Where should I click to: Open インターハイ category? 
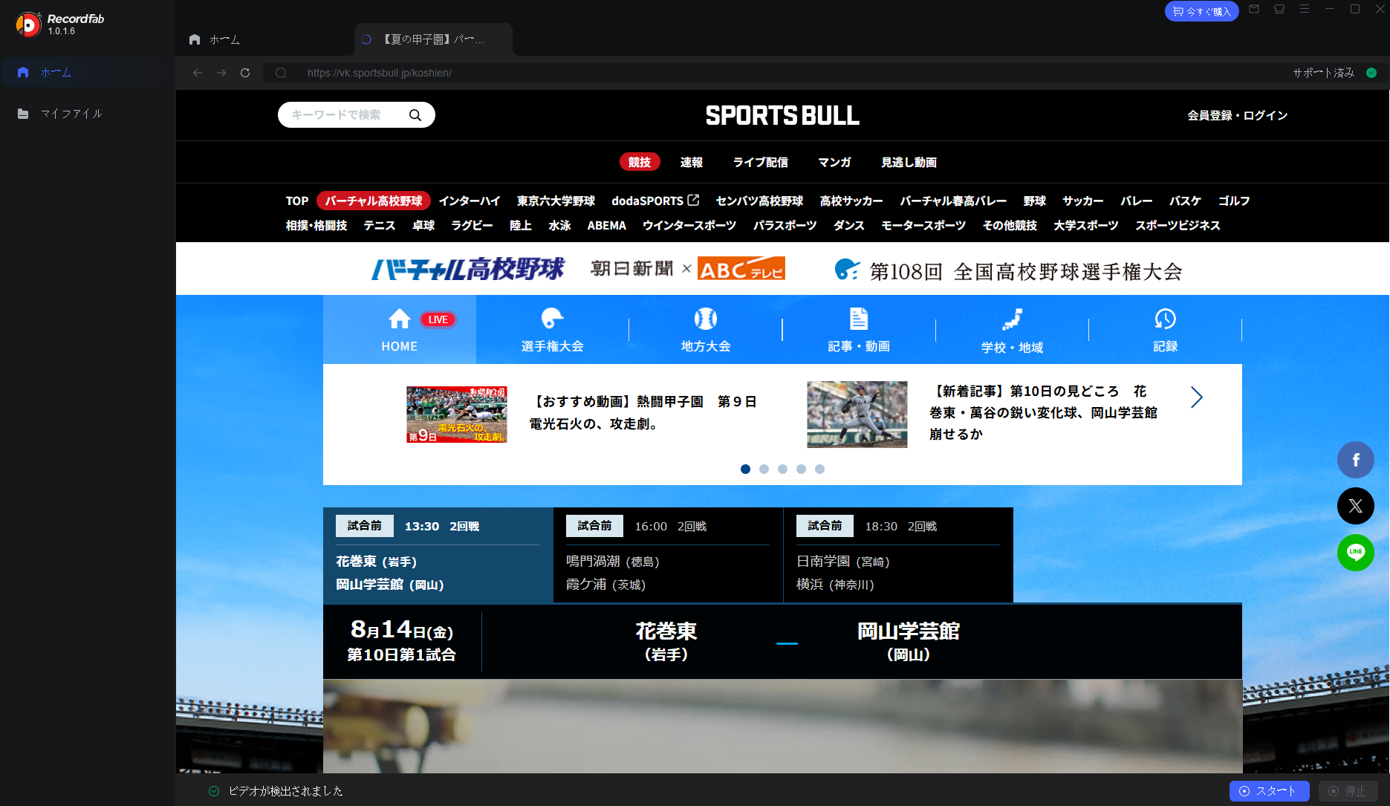[x=470, y=201]
